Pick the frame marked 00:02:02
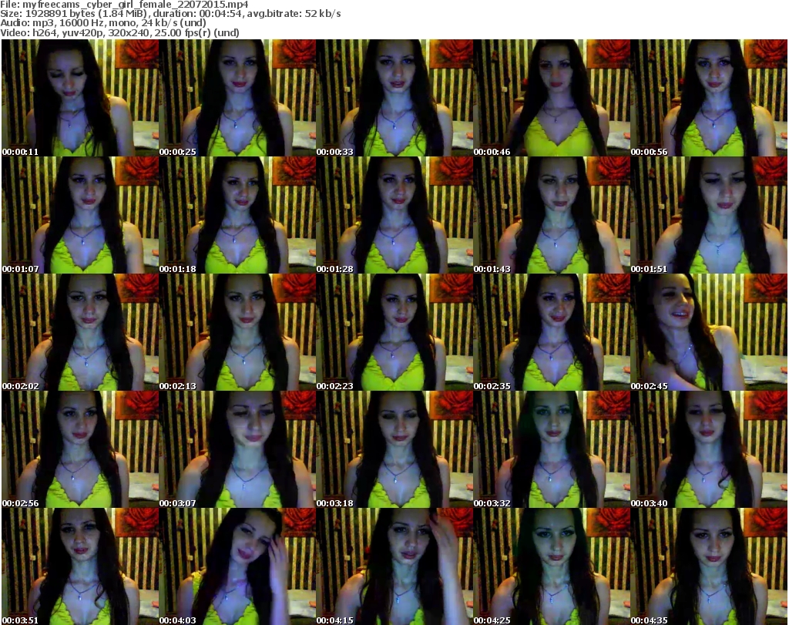The height and width of the screenshot is (625, 789). [80, 332]
